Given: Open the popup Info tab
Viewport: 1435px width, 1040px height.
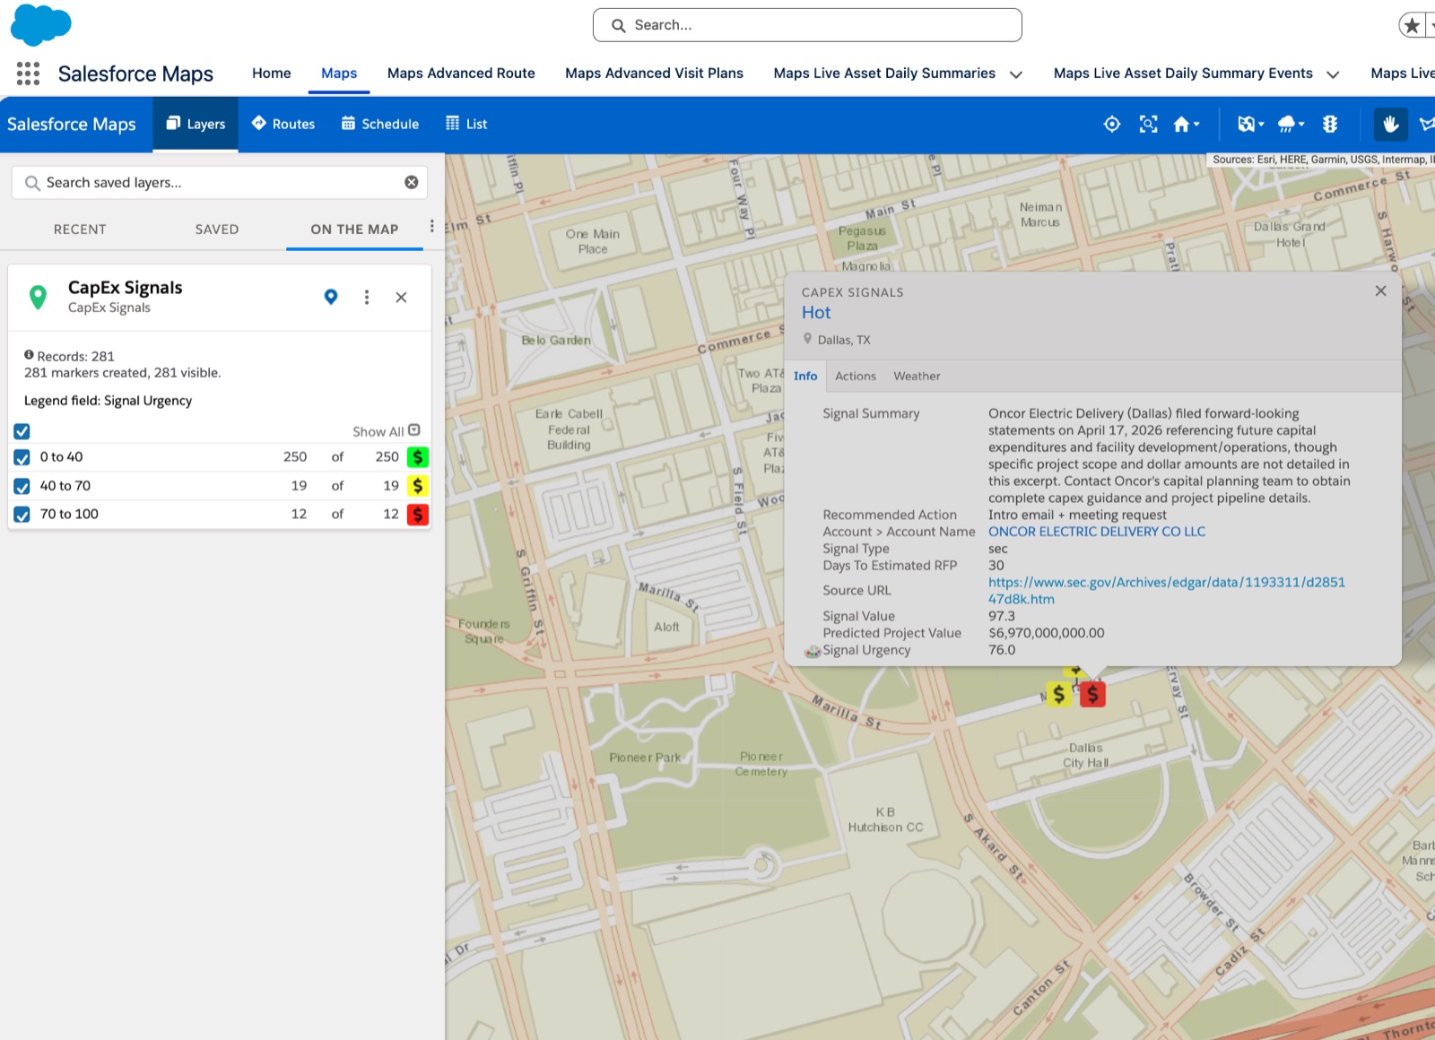Looking at the screenshot, I should pos(805,377).
